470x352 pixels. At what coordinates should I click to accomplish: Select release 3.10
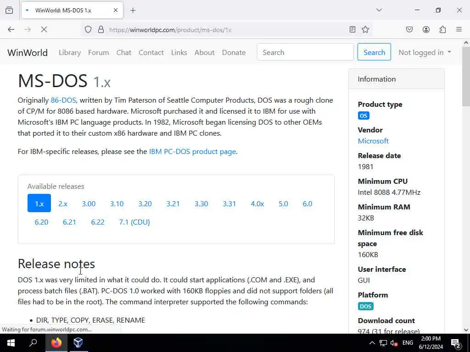click(x=117, y=203)
